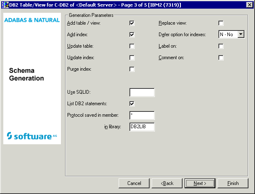Enable the Comment on checkbox

221,58
